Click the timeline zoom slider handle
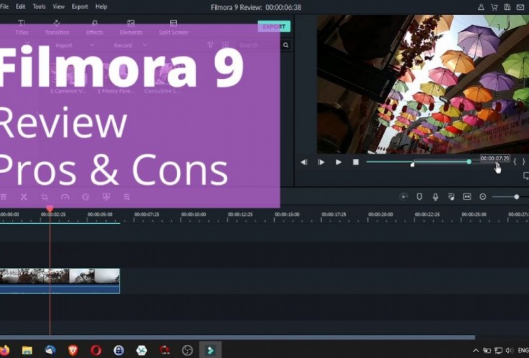 [x=516, y=196]
